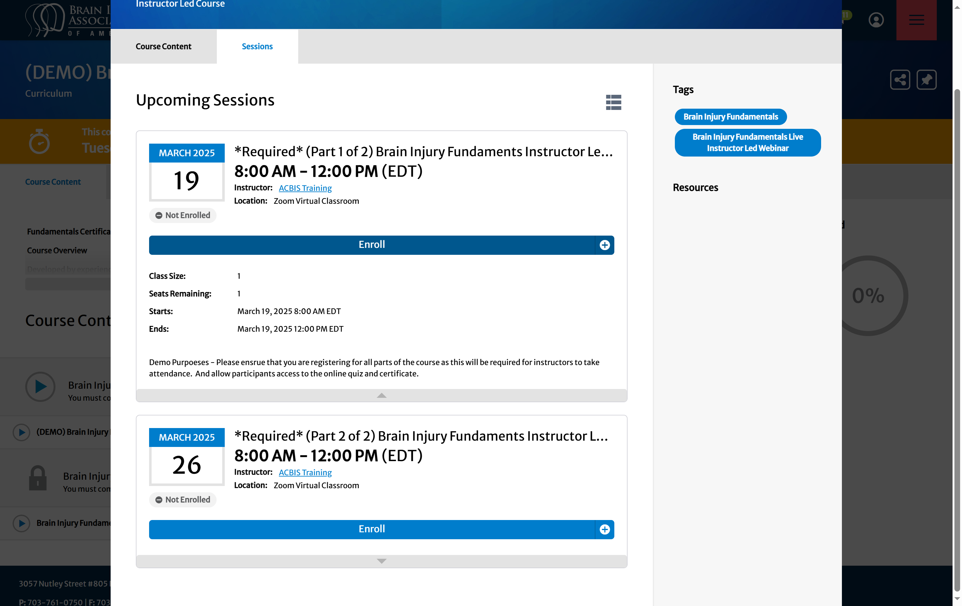This screenshot has height=606, width=962.
Task: Click the Course Overview text in background
Action: 57,250
